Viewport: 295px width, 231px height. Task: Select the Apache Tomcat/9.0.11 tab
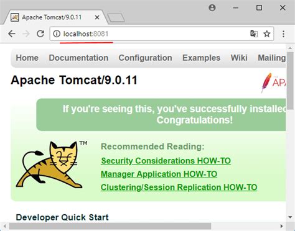pos(55,17)
